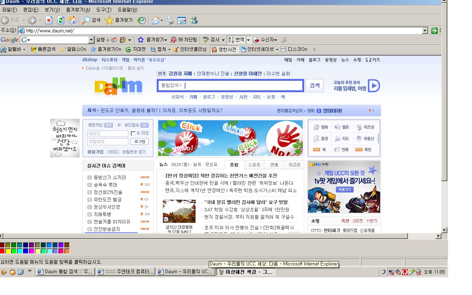The height and width of the screenshot is (295, 472).
Task: Open the address bar dropdown arrow
Action: [x=425, y=31]
